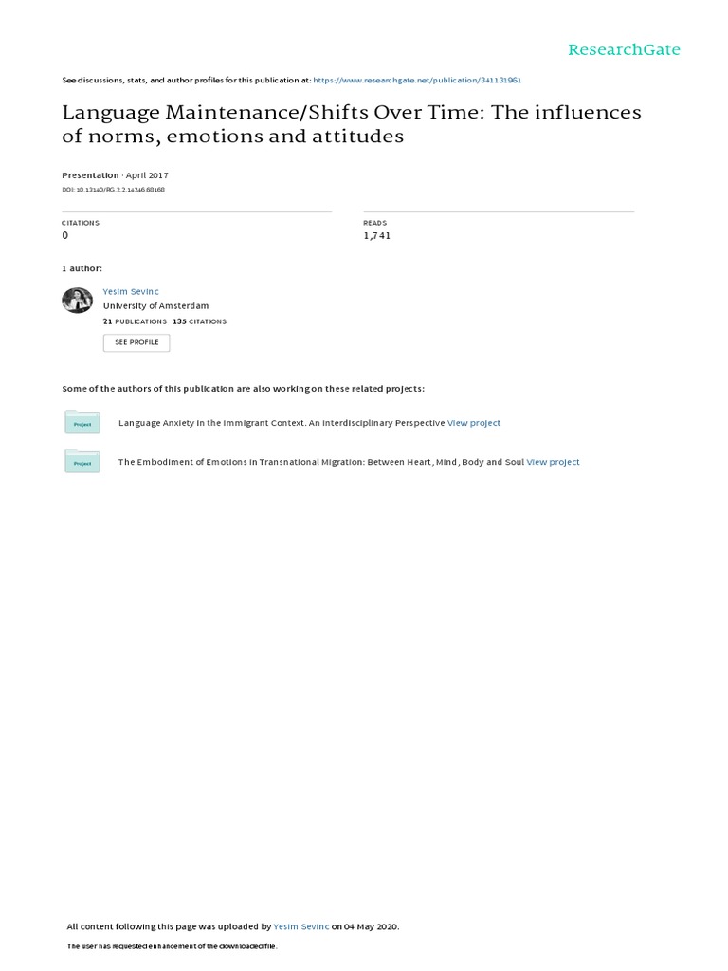Open View project for Language Anxiety
Image resolution: width=728 pixels, height=971 pixels.
(474, 423)
